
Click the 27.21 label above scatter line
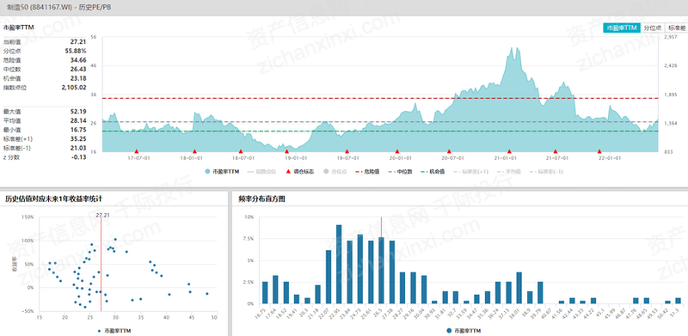tap(102, 215)
